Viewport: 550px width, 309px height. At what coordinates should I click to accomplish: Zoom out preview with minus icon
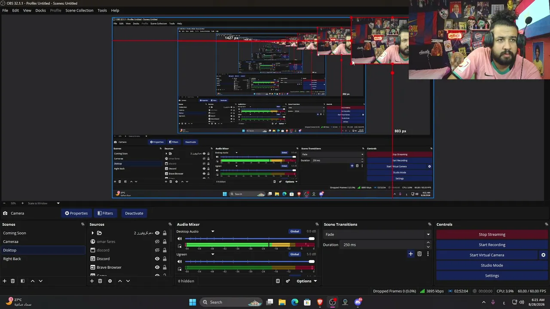pos(4,203)
